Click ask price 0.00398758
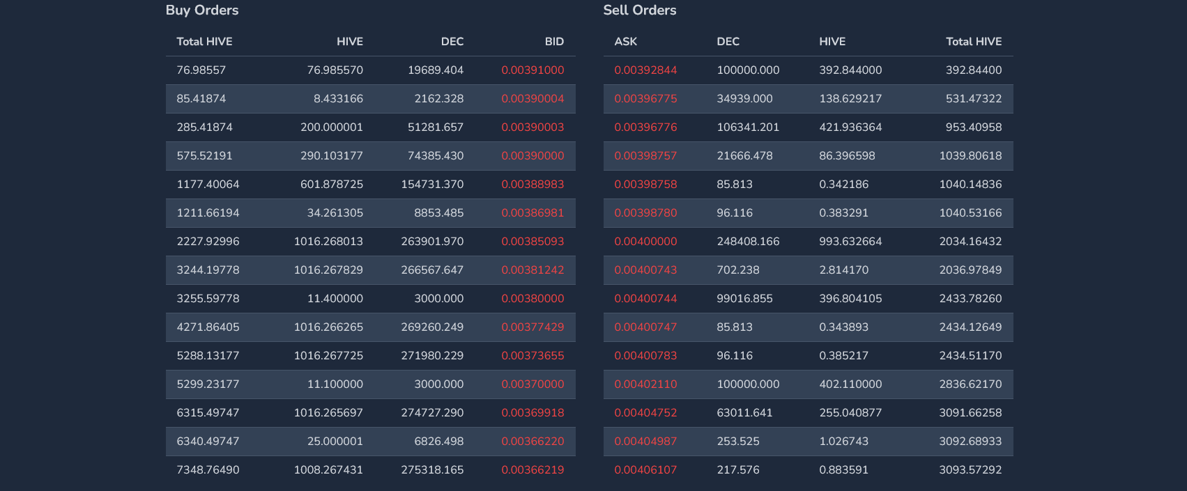This screenshot has width=1187, height=491. click(x=645, y=185)
